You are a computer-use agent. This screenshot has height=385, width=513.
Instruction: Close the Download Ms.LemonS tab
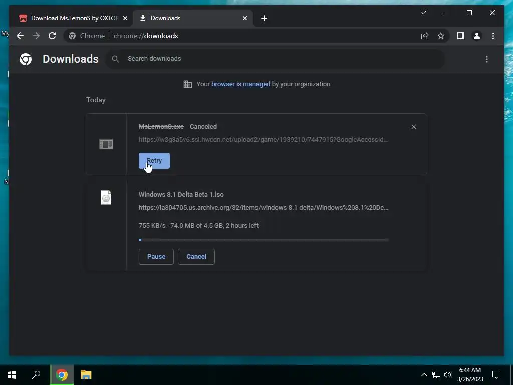click(125, 18)
